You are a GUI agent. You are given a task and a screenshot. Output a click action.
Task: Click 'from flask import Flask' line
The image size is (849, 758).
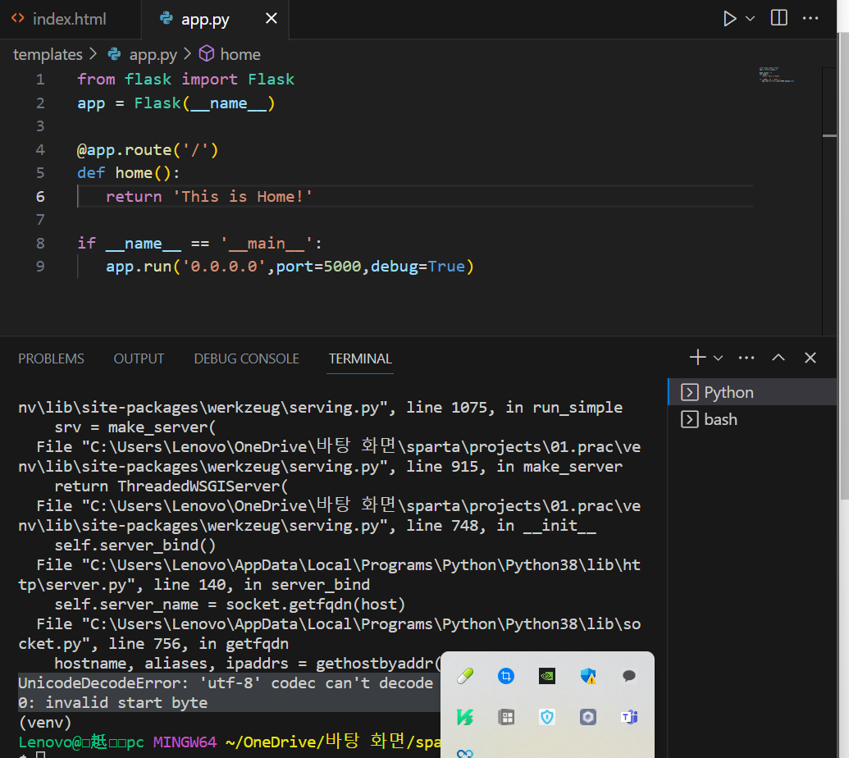pyautogui.click(x=185, y=80)
